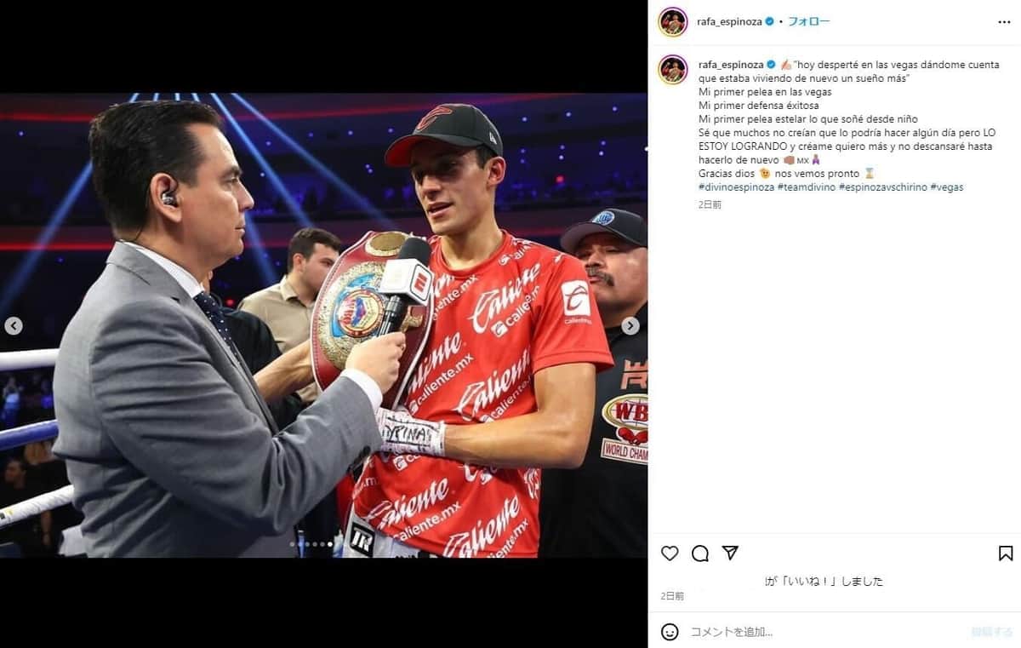
Task: Like the post with heart icon
Action: [x=670, y=553]
